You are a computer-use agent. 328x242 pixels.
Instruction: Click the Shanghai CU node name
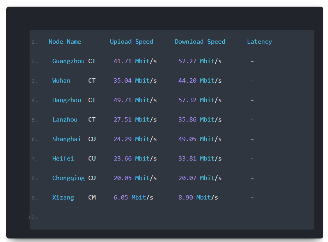(x=67, y=139)
